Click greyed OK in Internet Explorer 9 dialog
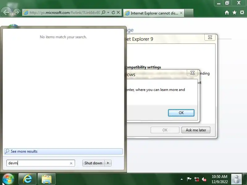247x185 pixels. tap(165, 130)
